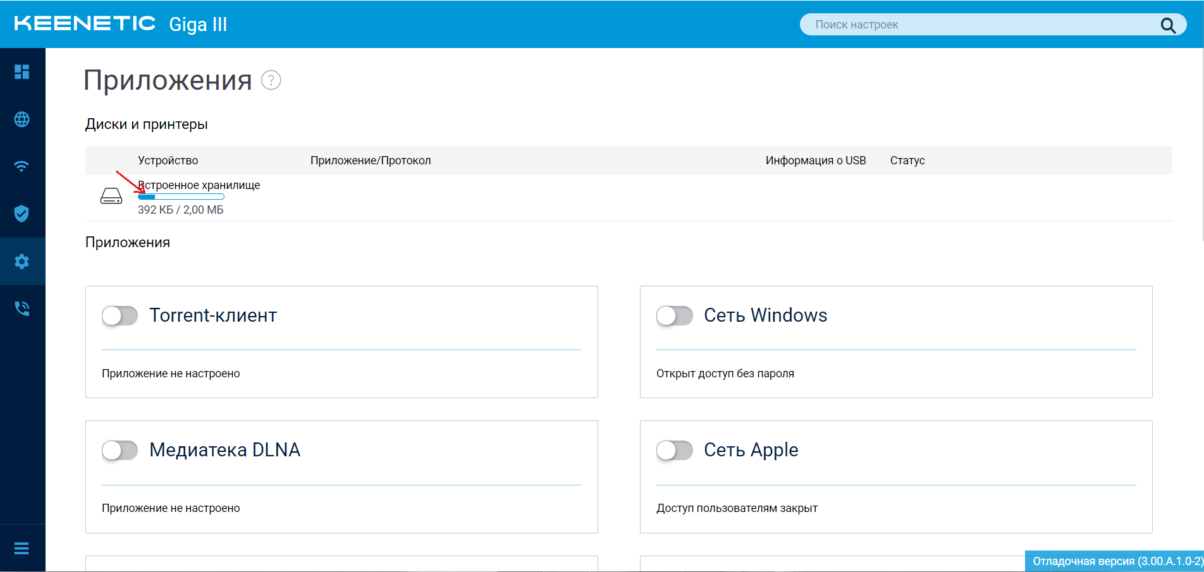
Task: Turn on the Сеть Apple toggle
Action: coord(675,450)
